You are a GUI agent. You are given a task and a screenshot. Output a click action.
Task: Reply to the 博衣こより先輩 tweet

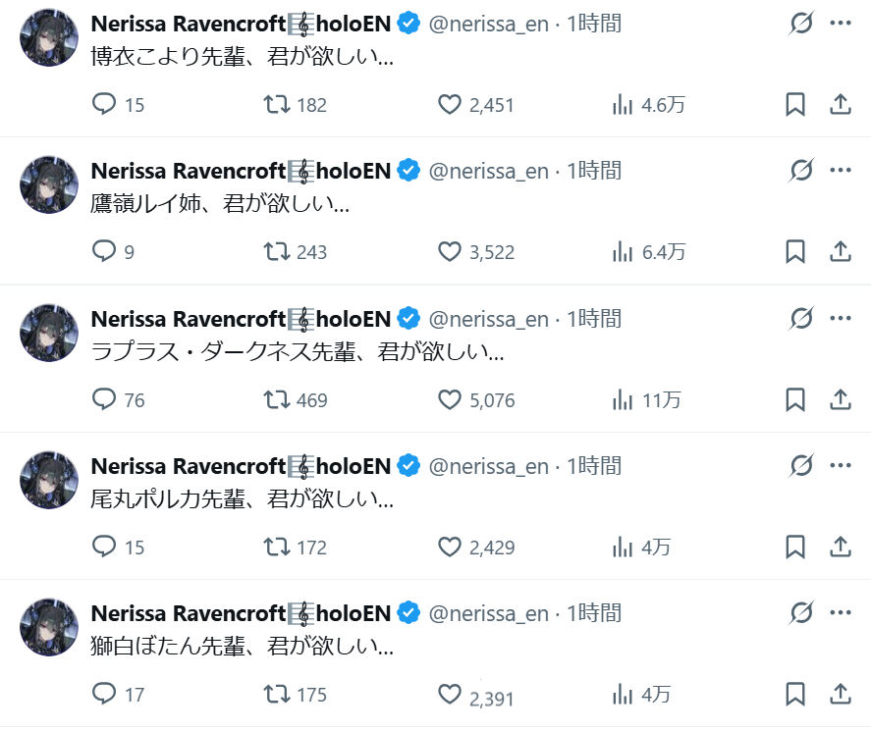tap(105, 104)
